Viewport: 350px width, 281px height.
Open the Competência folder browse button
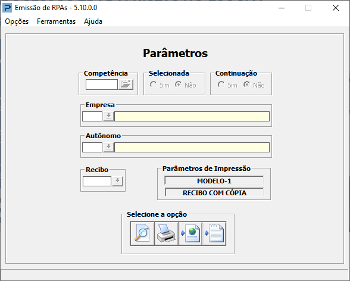[126, 85]
